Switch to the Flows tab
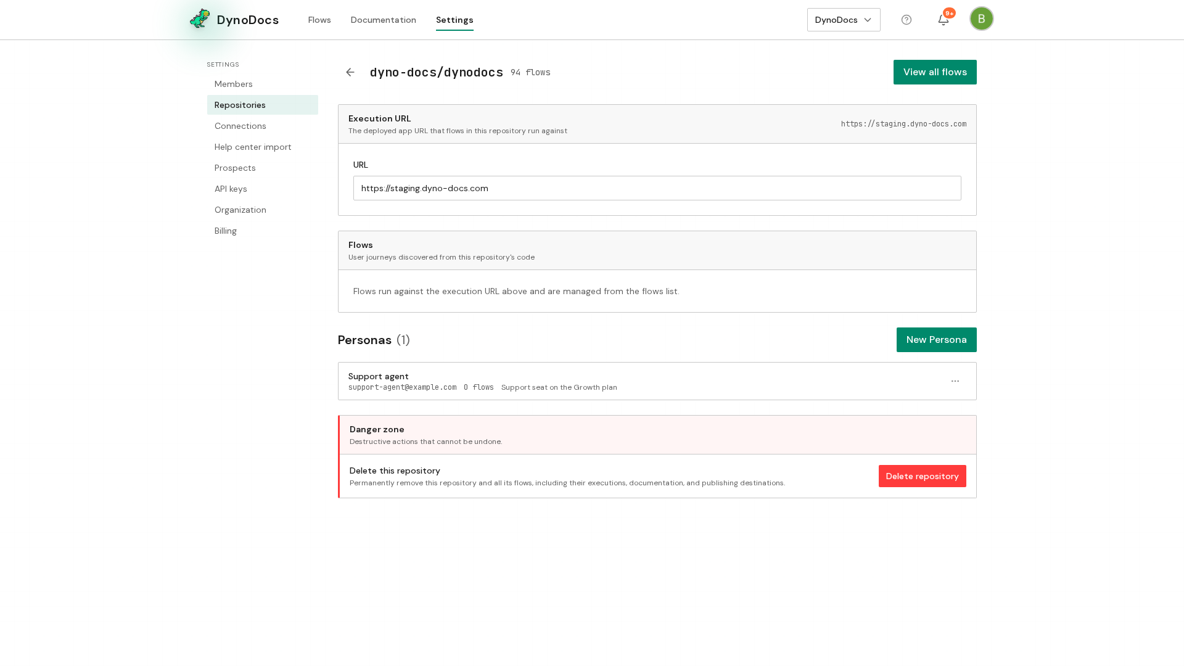Screen dimensions: 1184x666 319,20
